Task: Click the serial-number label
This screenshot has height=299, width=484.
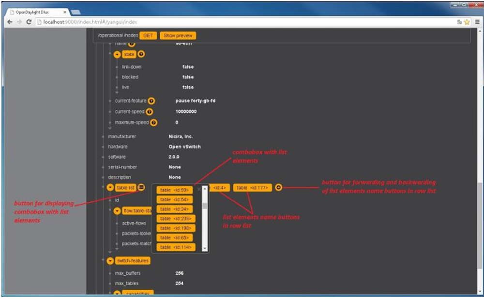Action: (x=122, y=167)
